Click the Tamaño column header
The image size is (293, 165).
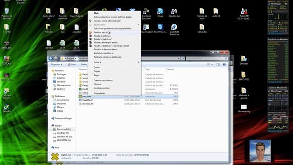pyautogui.click(x=170, y=69)
